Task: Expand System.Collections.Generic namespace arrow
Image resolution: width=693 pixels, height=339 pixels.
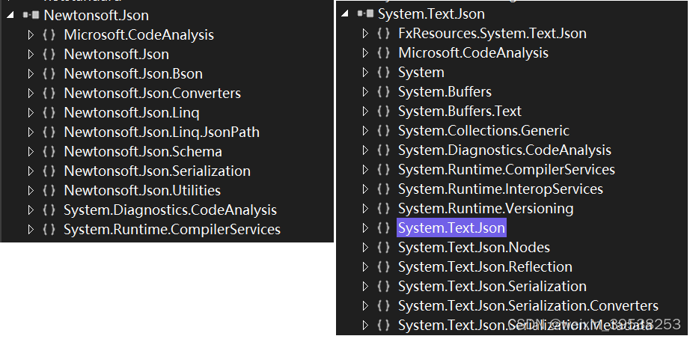Action: pyautogui.click(x=365, y=131)
